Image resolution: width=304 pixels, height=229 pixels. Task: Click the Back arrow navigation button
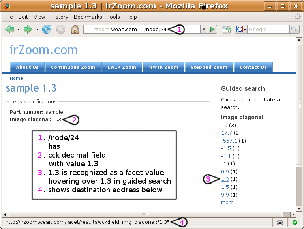[x=10, y=30]
